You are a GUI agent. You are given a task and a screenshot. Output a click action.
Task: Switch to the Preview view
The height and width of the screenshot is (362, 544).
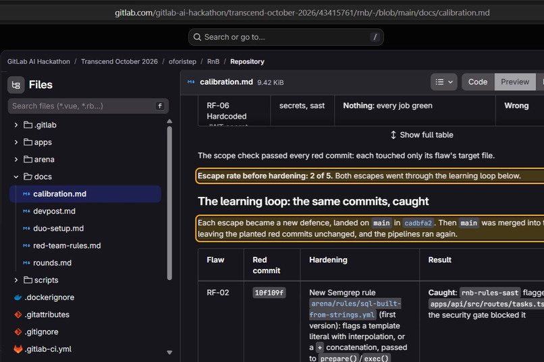(x=515, y=82)
